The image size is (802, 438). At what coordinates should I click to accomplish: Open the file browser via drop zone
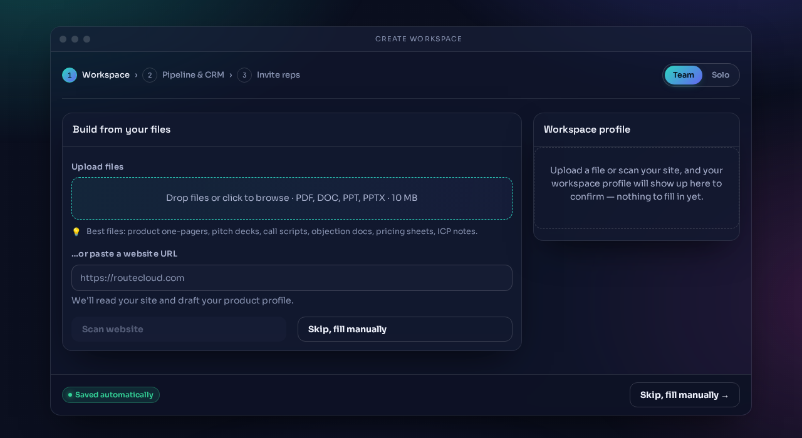pos(292,198)
